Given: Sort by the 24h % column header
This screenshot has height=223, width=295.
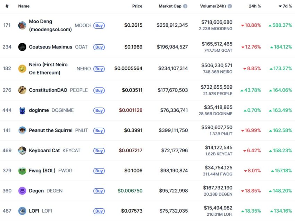Looking at the screenshot, I should click(255, 6).
